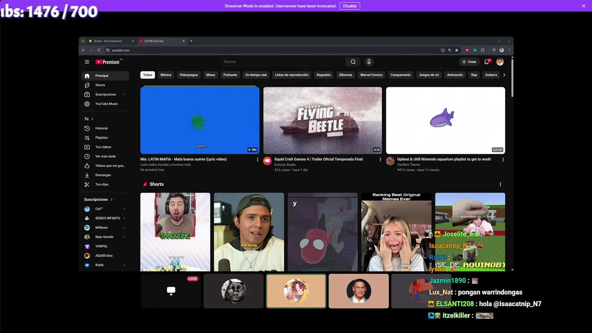Select the Videojuegos filter chip
Image resolution: width=592 pixels, height=333 pixels.
pyautogui.click(x=189, y=75)
